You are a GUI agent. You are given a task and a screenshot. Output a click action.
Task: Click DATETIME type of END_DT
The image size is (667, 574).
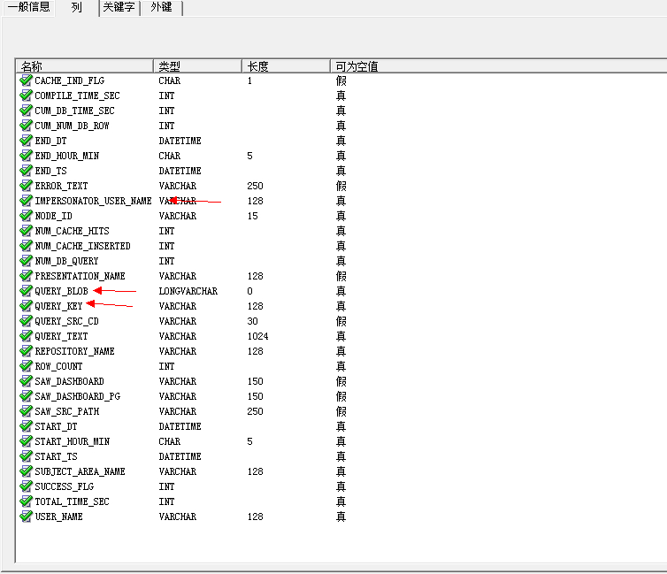point(180,141)
